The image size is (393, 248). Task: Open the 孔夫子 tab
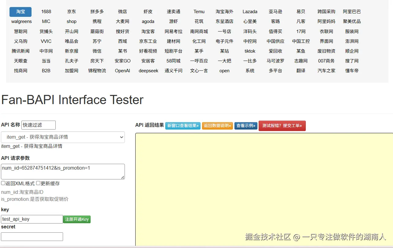point(72,61)
